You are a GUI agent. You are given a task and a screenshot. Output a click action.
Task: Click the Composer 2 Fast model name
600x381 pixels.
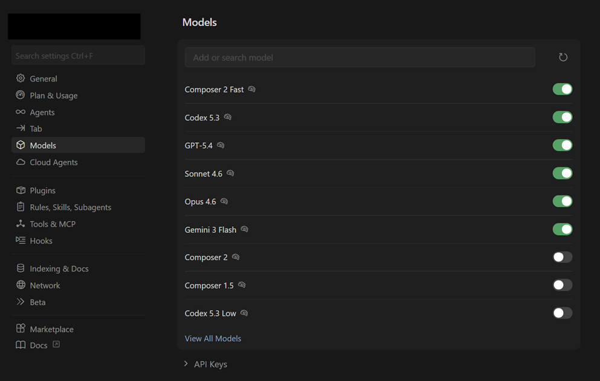click(214, 90)
